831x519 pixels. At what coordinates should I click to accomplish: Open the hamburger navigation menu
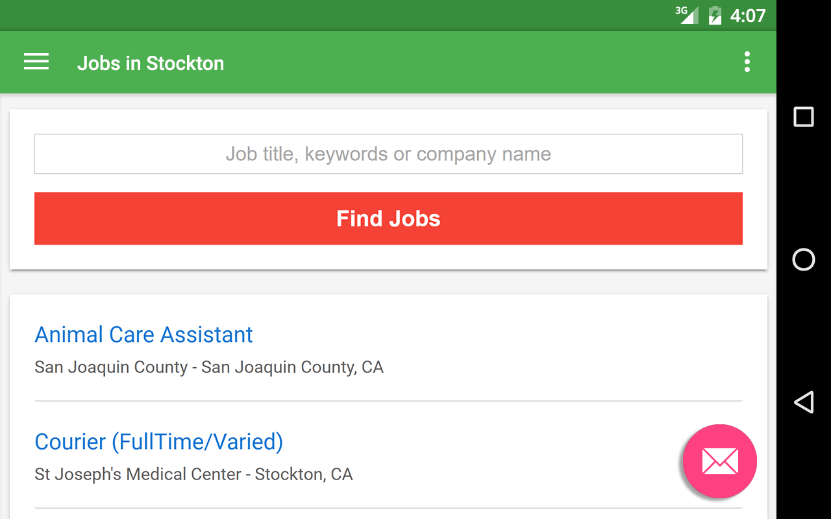(x=36, y=62)
